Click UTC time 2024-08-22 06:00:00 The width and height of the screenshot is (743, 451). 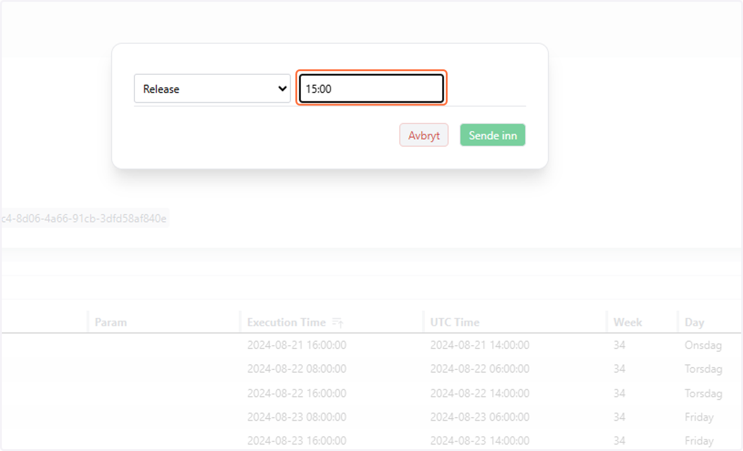(480, 369)
